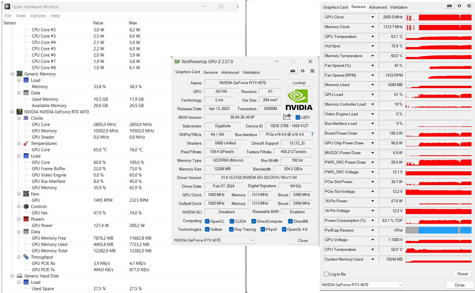The width and height of the screenshot is (475, 293).
Task: Click the Reset button
Action: tap(463, 274)
